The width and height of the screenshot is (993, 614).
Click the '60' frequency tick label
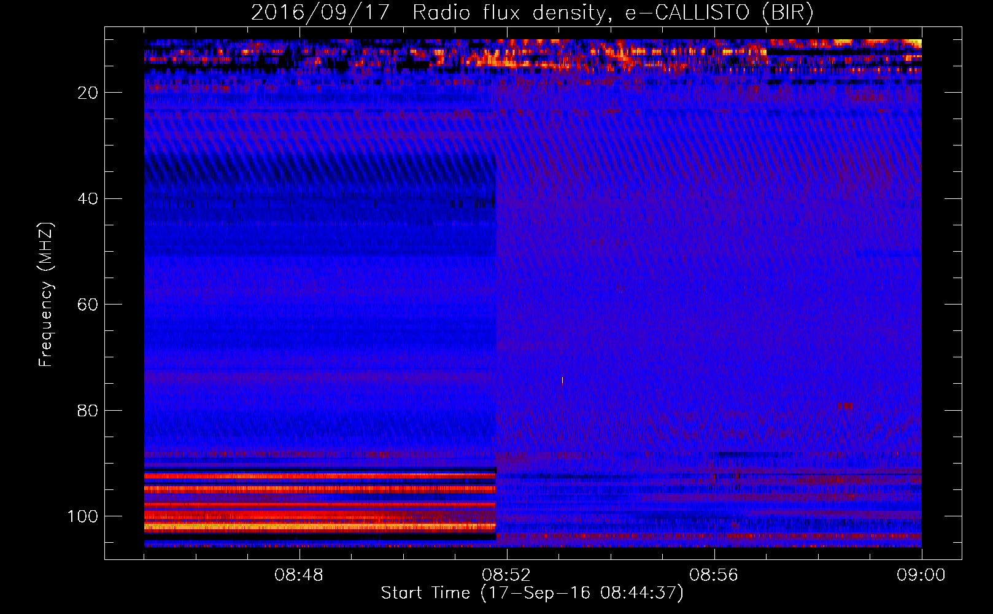pyautogui.click(x=88, y=305)
